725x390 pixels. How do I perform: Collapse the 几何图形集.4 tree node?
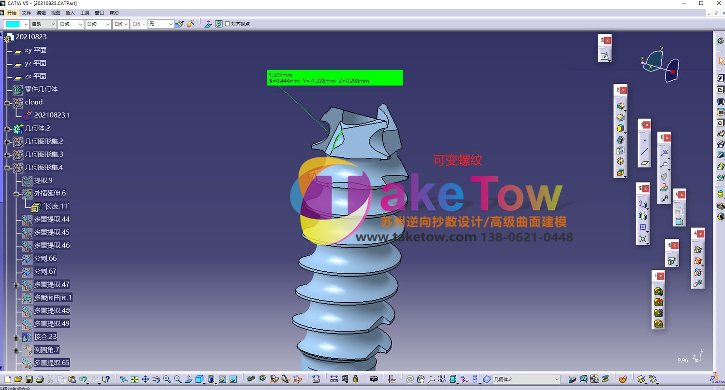(x=7, y=167)
